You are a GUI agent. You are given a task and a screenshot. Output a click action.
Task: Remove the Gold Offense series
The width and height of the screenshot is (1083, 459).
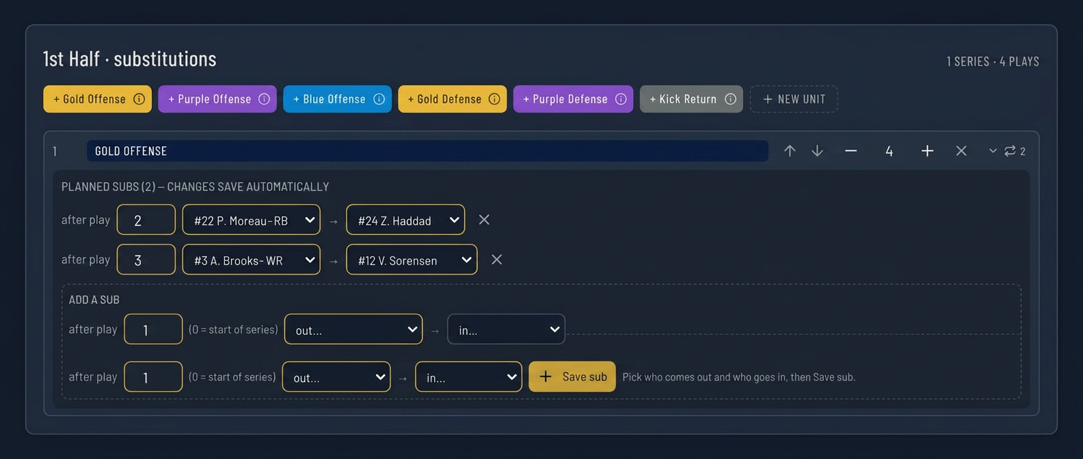click(x=961, y=151)
